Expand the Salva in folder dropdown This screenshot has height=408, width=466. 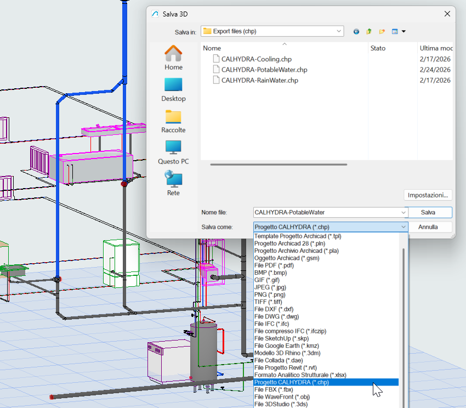(338, 31)
